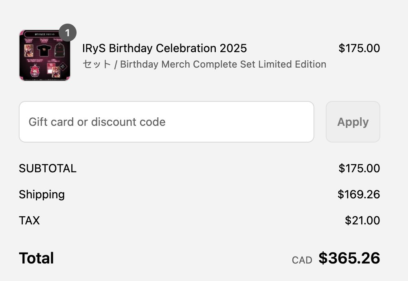Click the Birthday Merch Complete Set variant text
The height and width of the screenshot is (281, 408).
223,64
